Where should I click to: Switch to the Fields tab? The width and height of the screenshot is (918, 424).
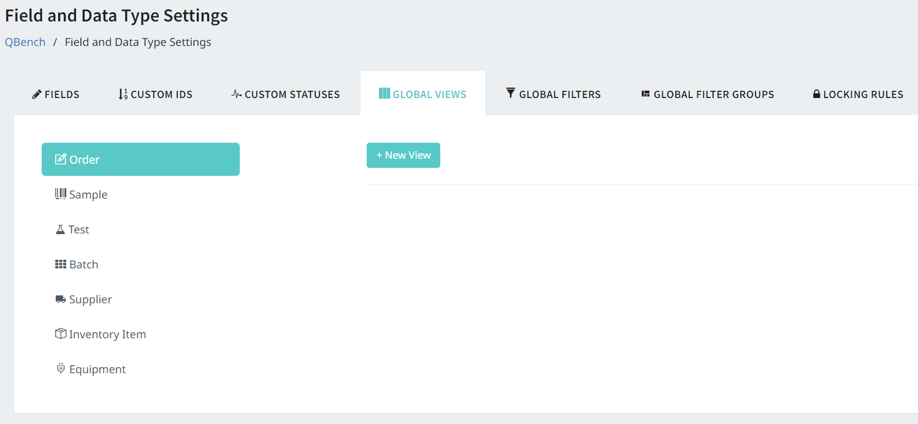[56, 94]
